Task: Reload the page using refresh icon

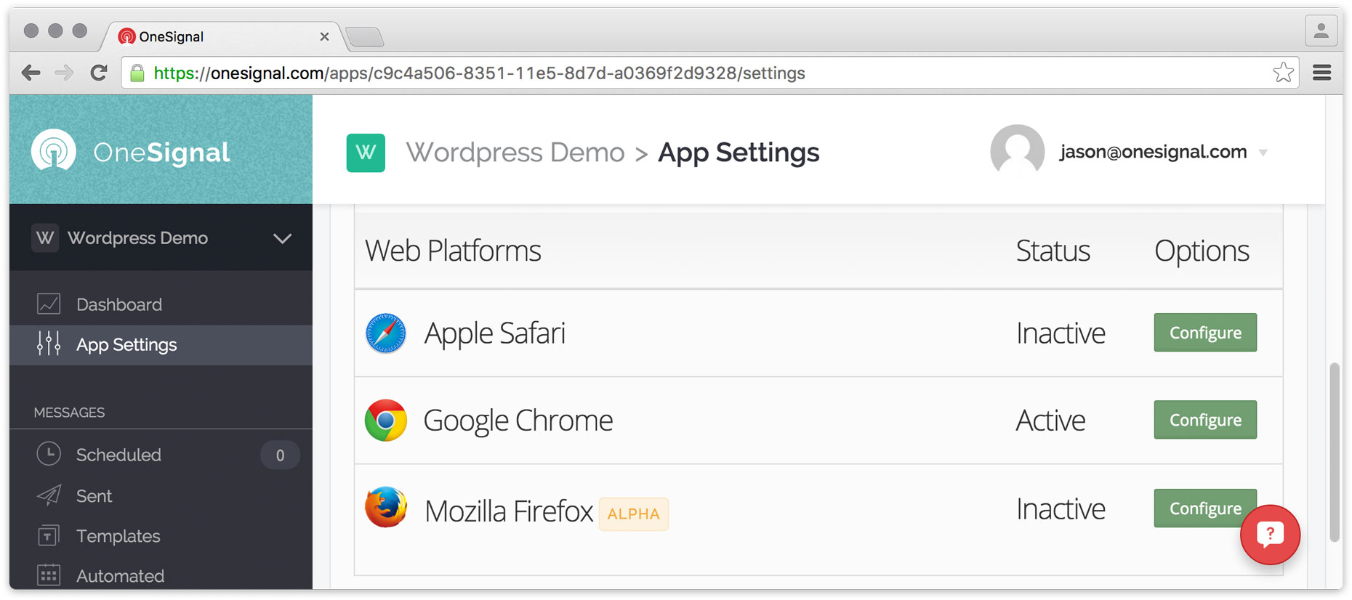Action: click(x=99, y=73)
